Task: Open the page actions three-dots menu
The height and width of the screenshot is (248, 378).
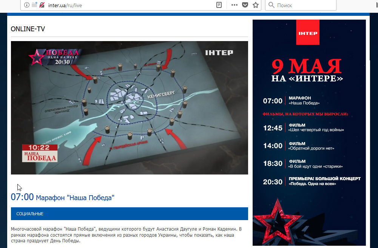Action: [x=235, y=5]
